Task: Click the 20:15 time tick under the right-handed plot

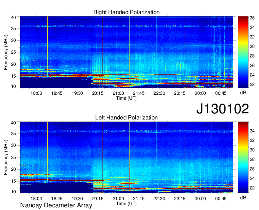Action: coord(98,93)
